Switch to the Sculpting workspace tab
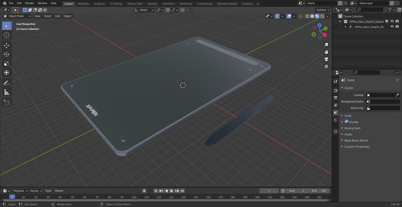The image size is (402, 207). [99, 4]
